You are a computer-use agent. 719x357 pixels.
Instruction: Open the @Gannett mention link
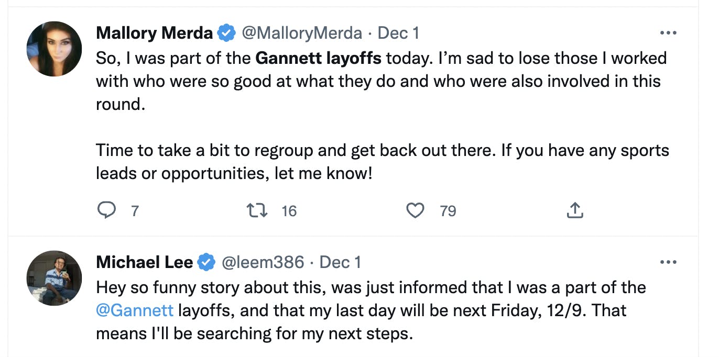135,310
